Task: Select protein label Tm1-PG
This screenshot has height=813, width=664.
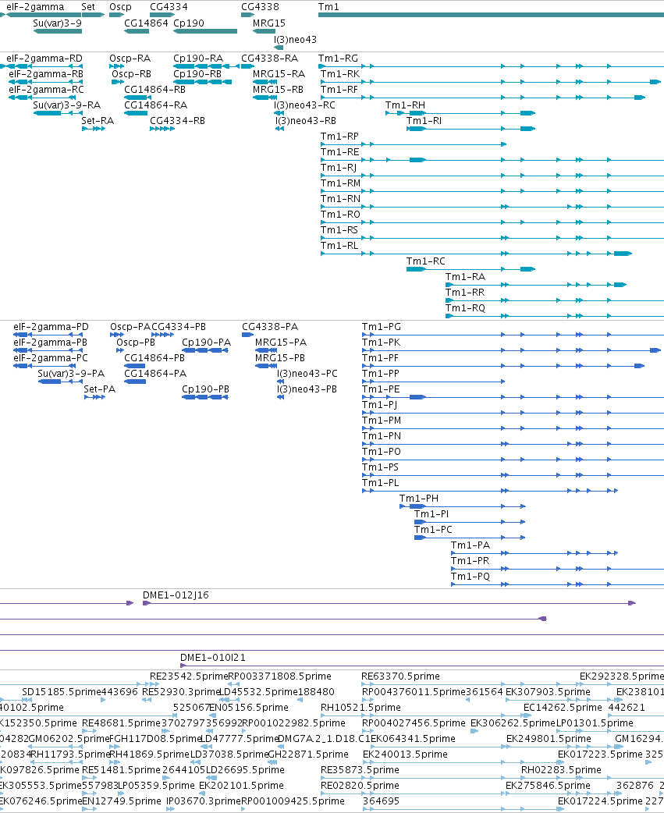Action: pyautogui.click(x=382, y=327)
